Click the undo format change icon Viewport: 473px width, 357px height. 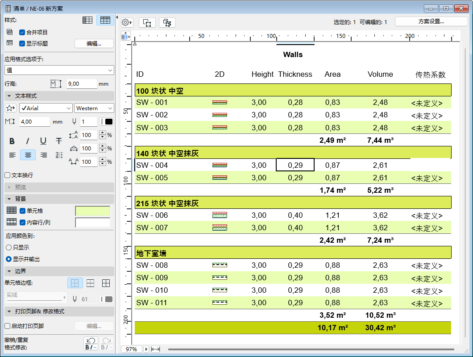91,343
